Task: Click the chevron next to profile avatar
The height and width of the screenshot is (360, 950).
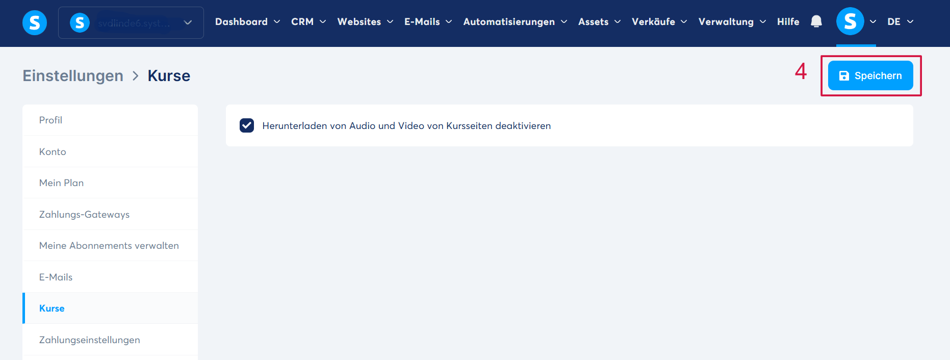Action: 873,21
